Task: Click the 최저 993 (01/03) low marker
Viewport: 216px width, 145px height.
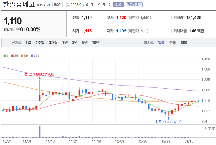Action: pos(168,122)
